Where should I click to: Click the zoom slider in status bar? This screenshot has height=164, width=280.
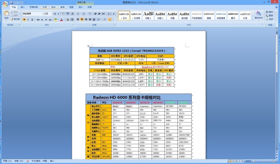coord(263,161)
